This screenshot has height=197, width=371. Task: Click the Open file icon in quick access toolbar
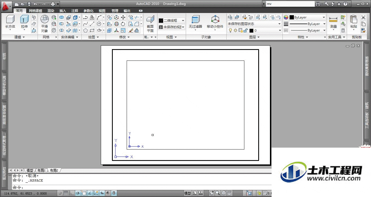click(23, 4)
